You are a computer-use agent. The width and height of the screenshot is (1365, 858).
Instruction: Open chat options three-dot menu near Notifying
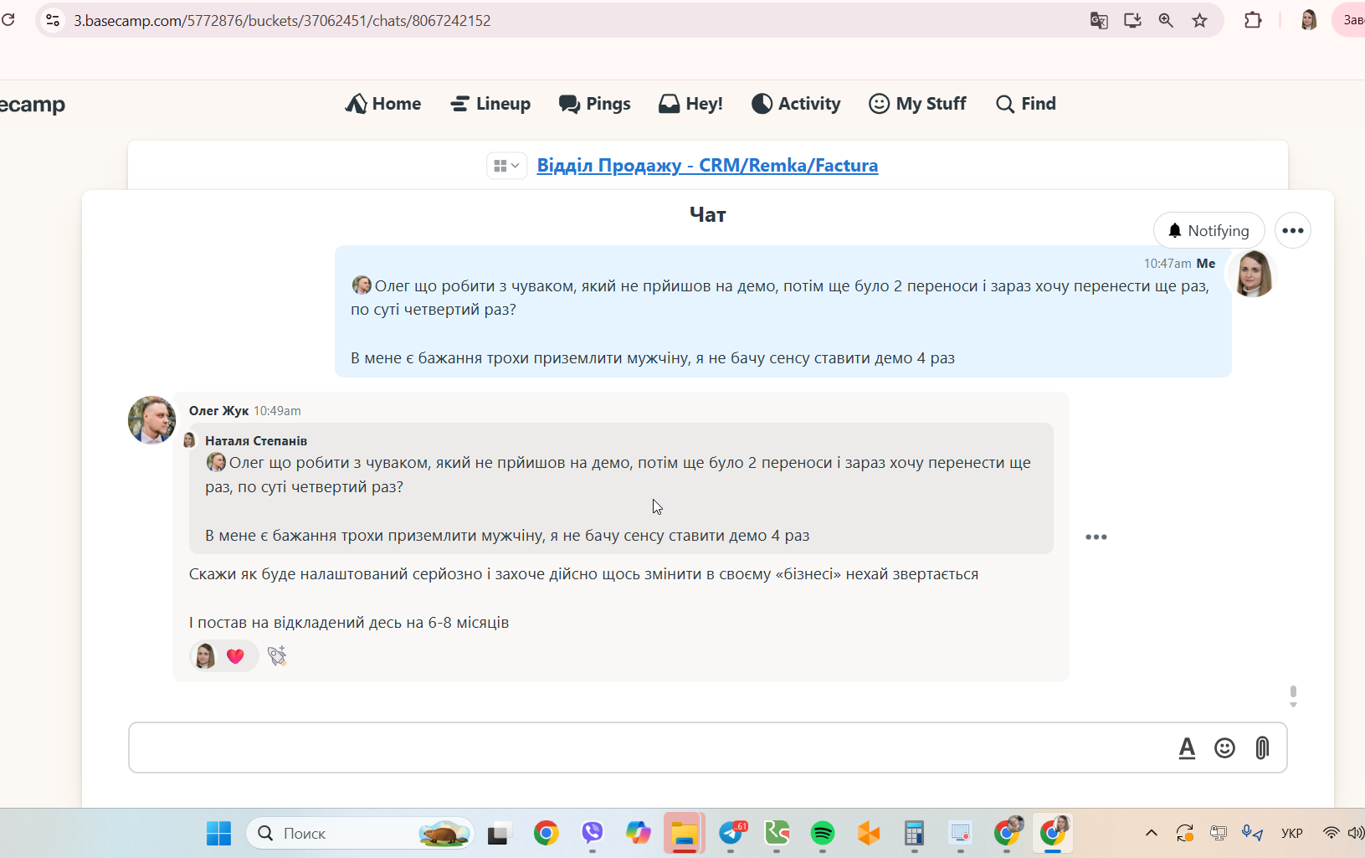pyautogui.click(x=1293, y=231)
